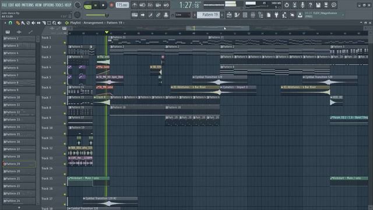This screenshot has width=373, height=210.
Task: Select the Draw pencil tool
Action: (x=17, y=23)
